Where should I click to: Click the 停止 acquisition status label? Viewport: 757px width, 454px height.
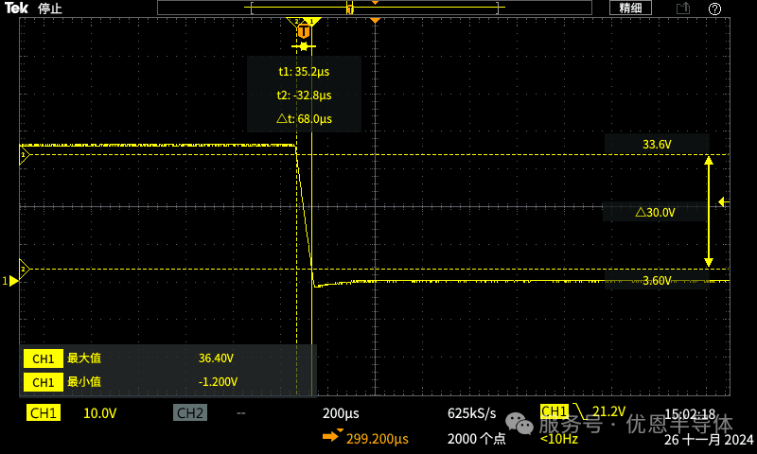pos(50,9)
